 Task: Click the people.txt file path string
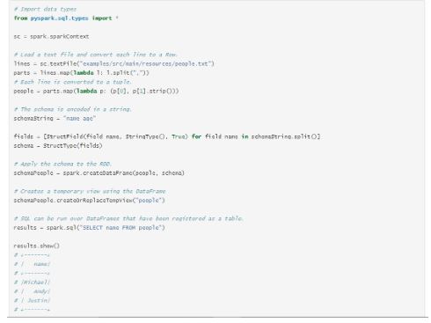[x=147, y=63]
